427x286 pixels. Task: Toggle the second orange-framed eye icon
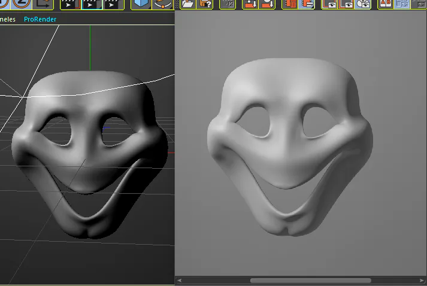tap(346, 4)
